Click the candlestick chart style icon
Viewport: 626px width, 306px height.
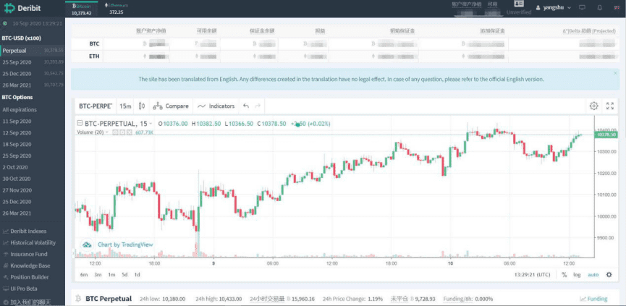[141, 106]
